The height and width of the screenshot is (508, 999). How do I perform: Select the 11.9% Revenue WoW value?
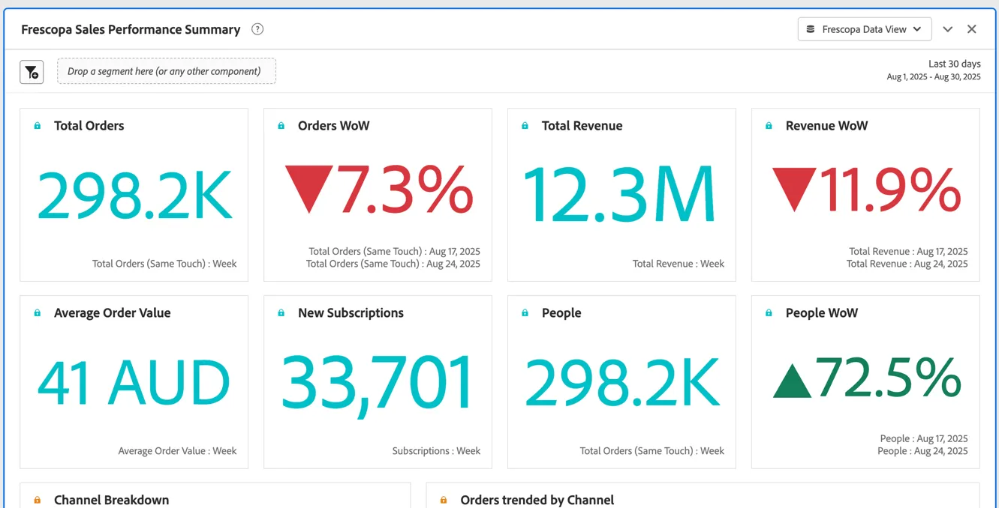point(890,190)
